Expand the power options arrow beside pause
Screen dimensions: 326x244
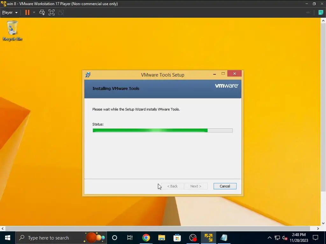click(34, 12)
